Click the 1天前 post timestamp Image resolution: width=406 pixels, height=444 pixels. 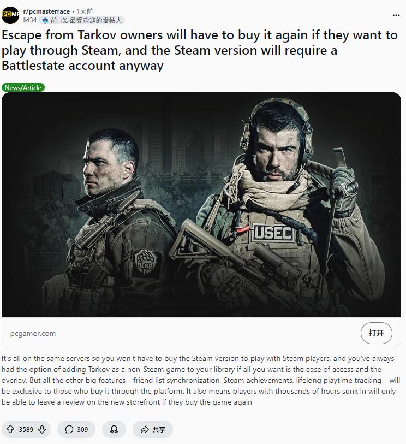tap(85, 11)
